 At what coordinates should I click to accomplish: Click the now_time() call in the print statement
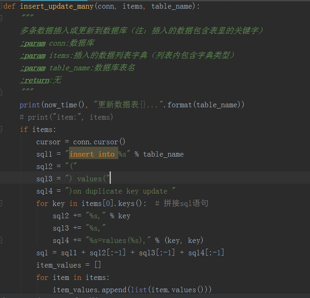click(64, 105)
